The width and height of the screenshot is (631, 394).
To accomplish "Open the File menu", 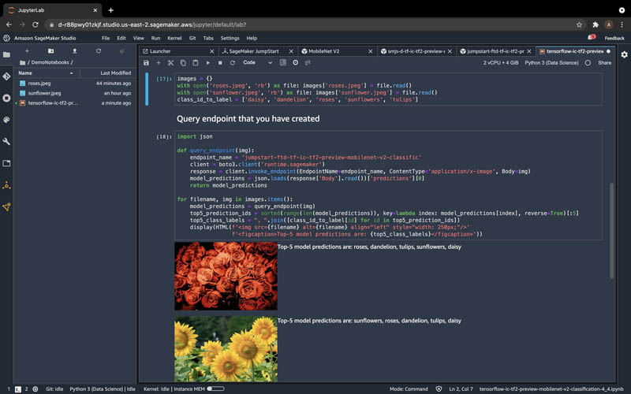I will (x=106, y=38).
